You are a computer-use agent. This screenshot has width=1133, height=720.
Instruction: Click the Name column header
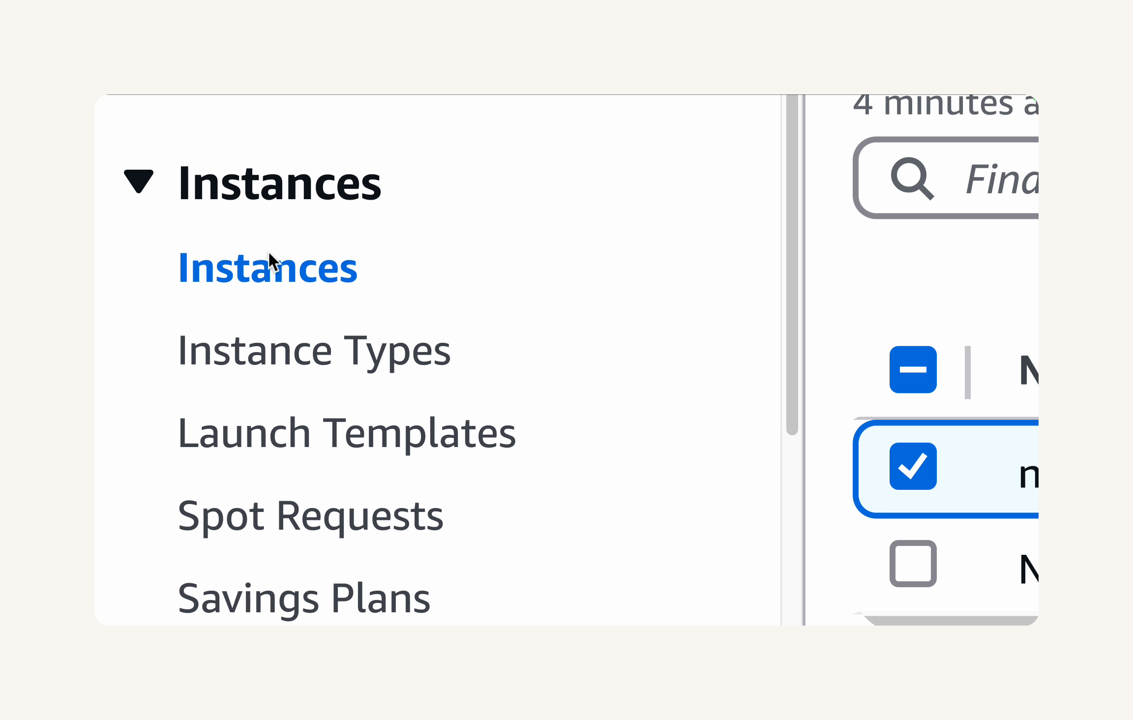1029,370
